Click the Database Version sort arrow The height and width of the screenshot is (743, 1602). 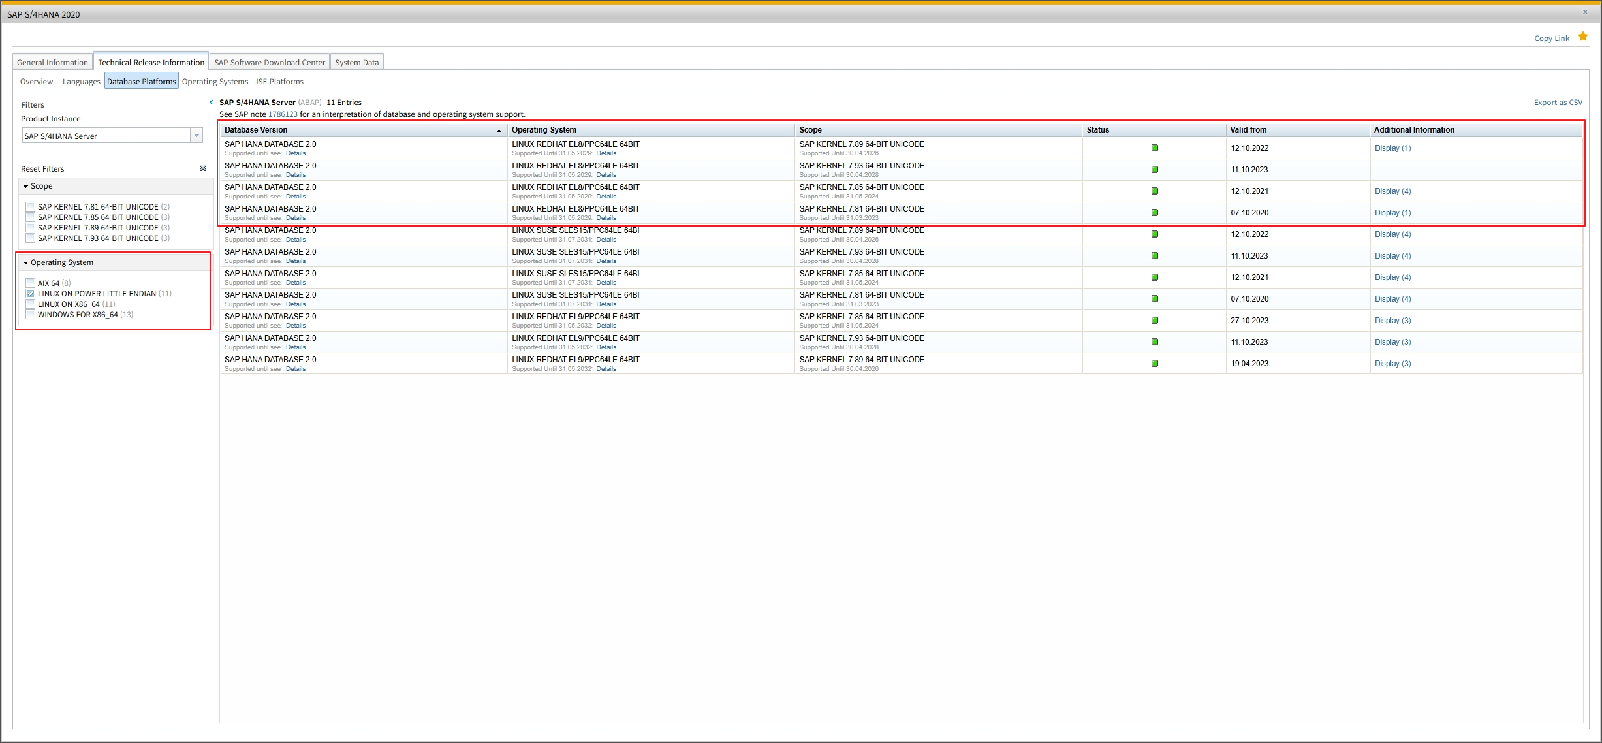499,131
